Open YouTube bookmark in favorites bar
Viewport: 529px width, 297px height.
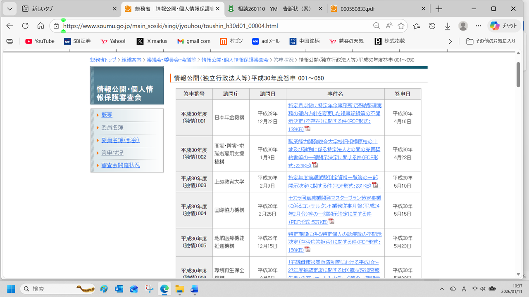[x=40, y=41]
